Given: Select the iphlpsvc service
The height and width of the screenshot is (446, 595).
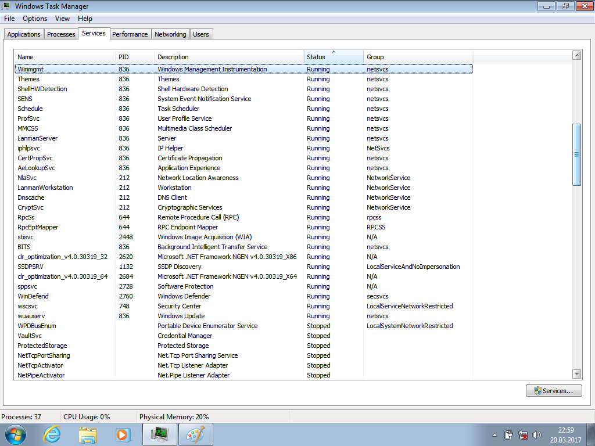Looking at the screenshot, I should (x=29, y=148).
